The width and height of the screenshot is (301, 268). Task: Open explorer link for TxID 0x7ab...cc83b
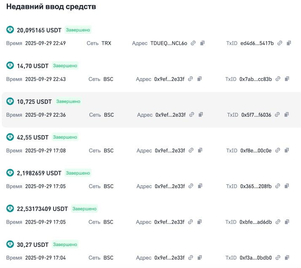tap(277, 79)
